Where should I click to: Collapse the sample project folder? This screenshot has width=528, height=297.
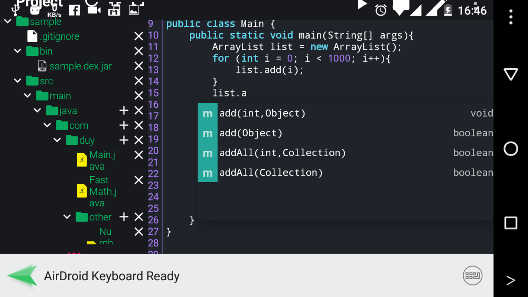tap(8, 21)
